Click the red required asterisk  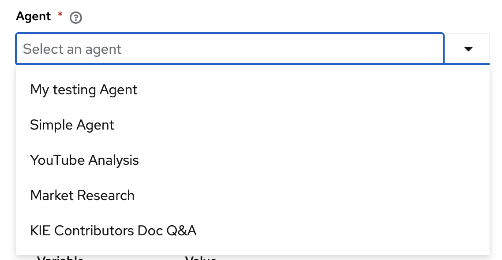click(60, 16)
